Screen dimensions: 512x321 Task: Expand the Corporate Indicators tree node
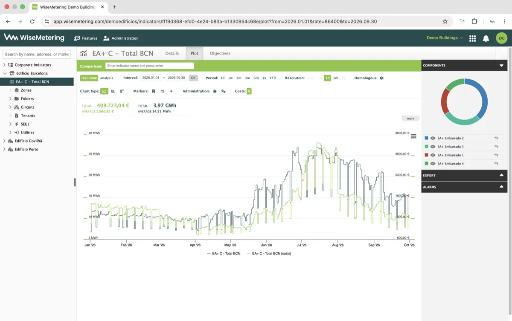4,65
